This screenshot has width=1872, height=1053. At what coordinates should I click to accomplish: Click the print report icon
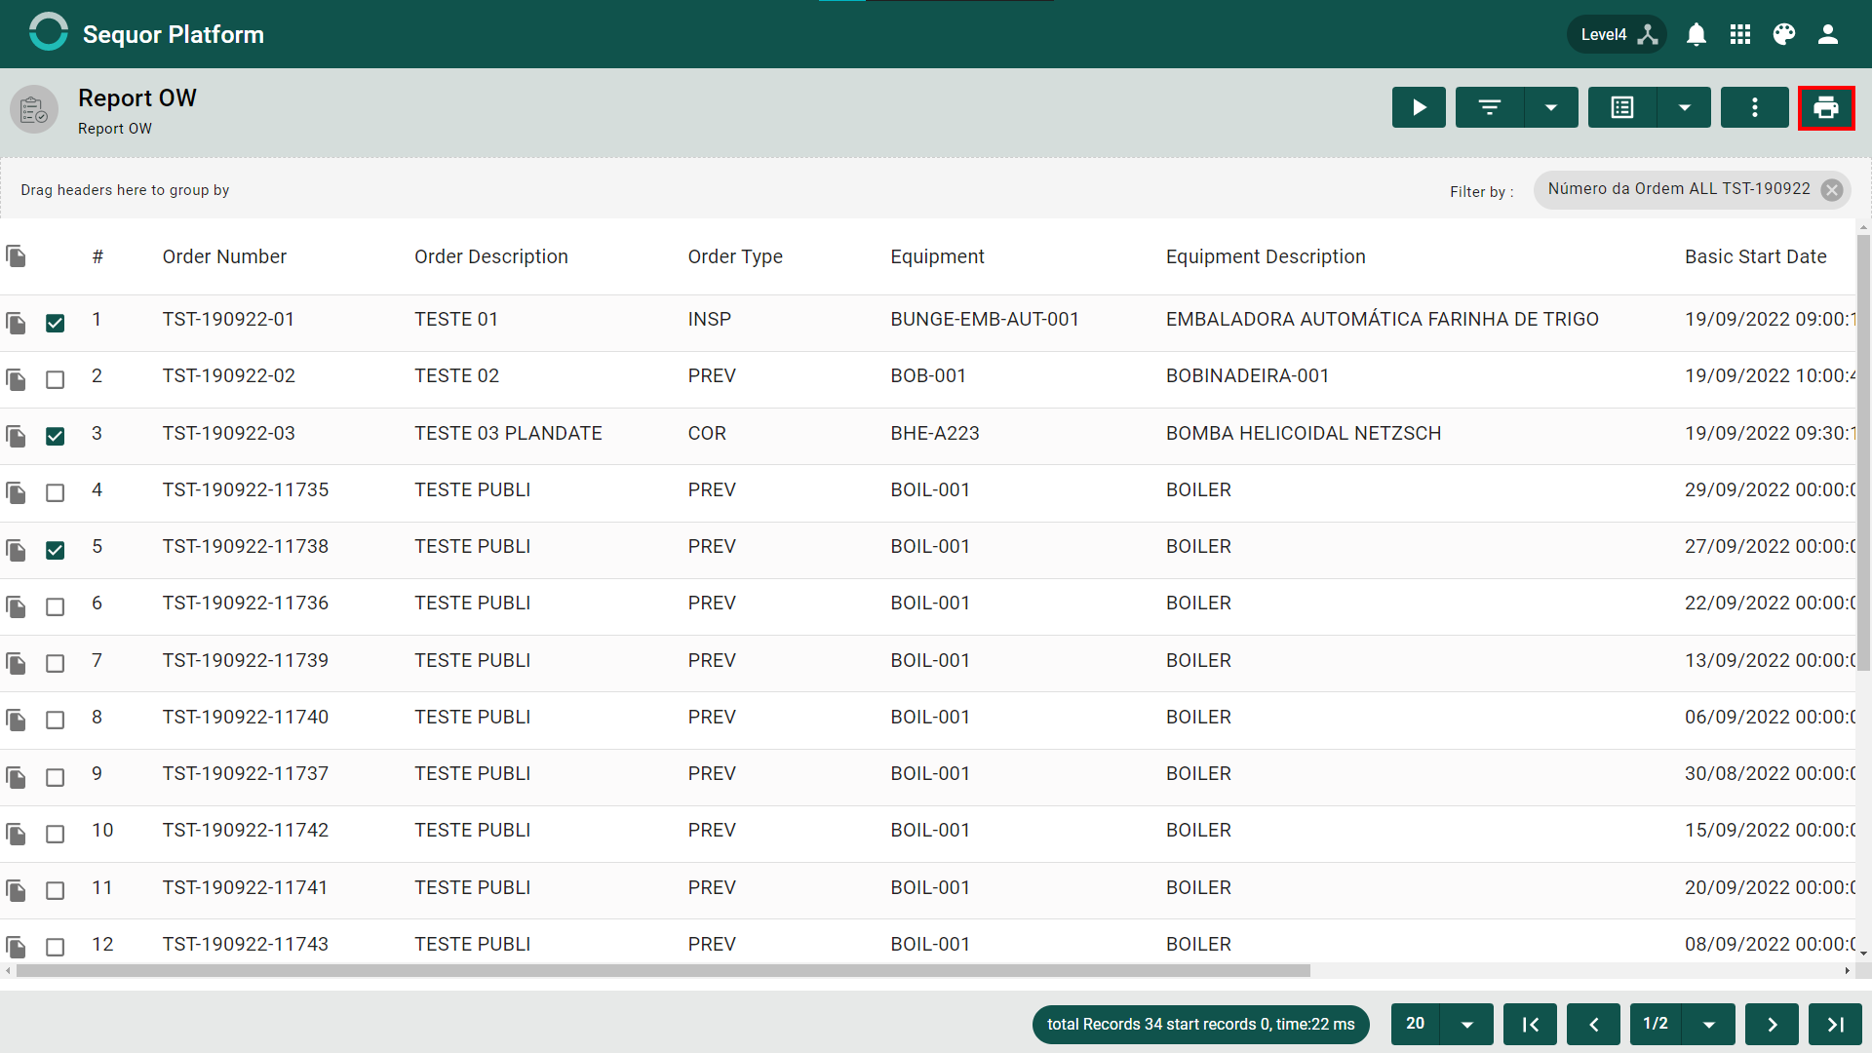(x=1826, y=107)
